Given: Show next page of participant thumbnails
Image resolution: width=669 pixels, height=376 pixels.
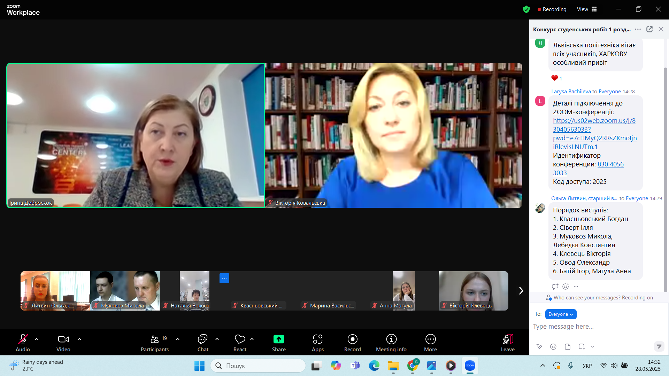Looking at the screenshot, I should [x=521, y=291].
